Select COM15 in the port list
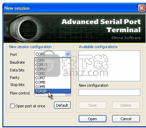Image resolution: width=146 pixels, height=128 pixels. point(53,69)
